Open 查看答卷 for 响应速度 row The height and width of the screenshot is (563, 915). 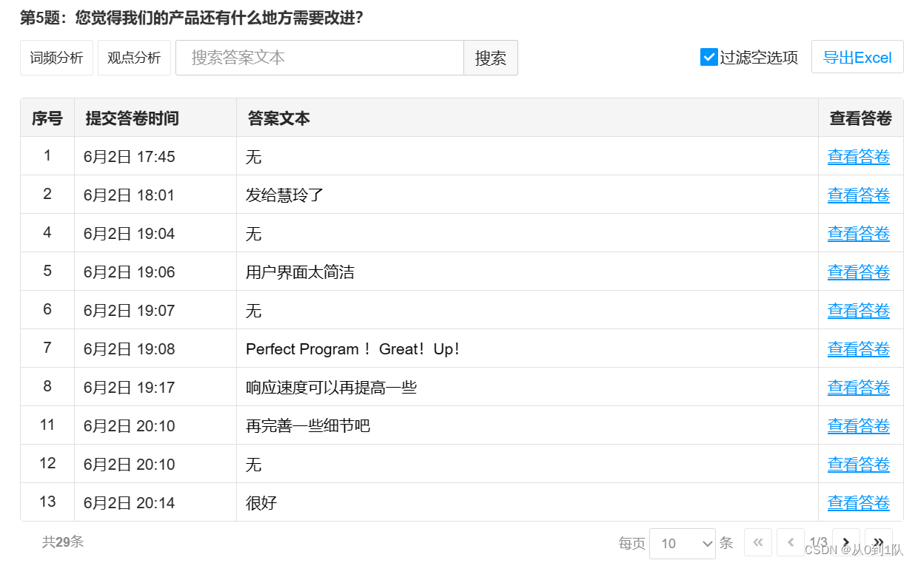pyautogui.click(x=859, y=388)
